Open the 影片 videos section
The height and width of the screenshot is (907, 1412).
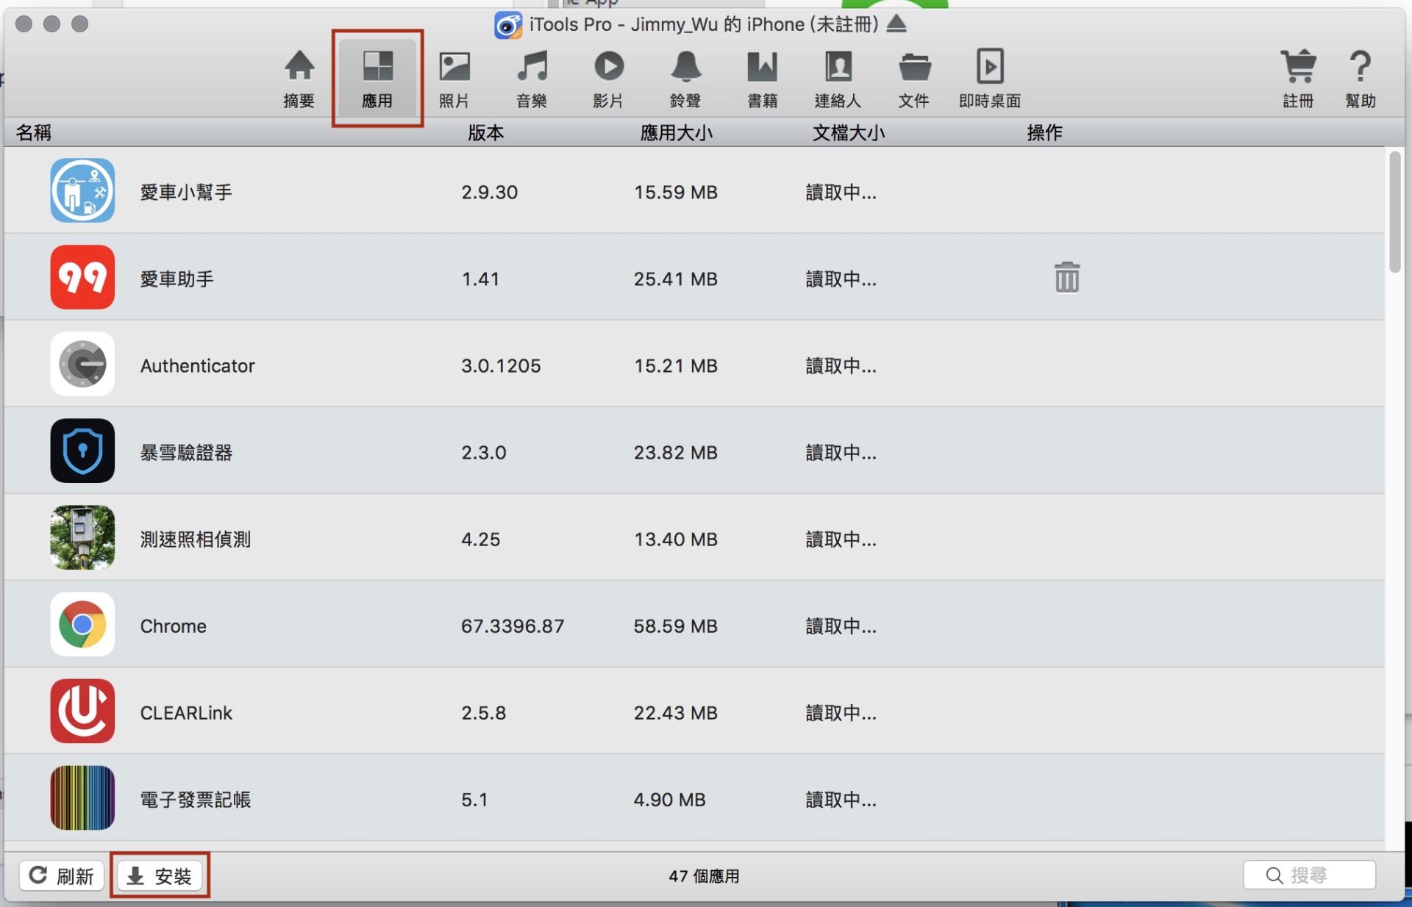[608, 79]
